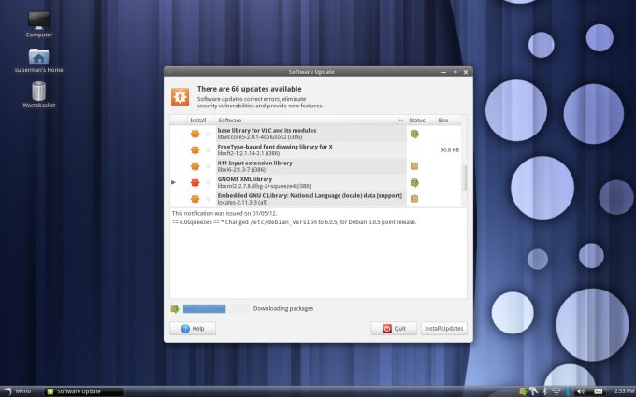Screen dimensions: 636x397
Task: Expand the GNOME XML library row arrow
Action: [x=173, y=182]
